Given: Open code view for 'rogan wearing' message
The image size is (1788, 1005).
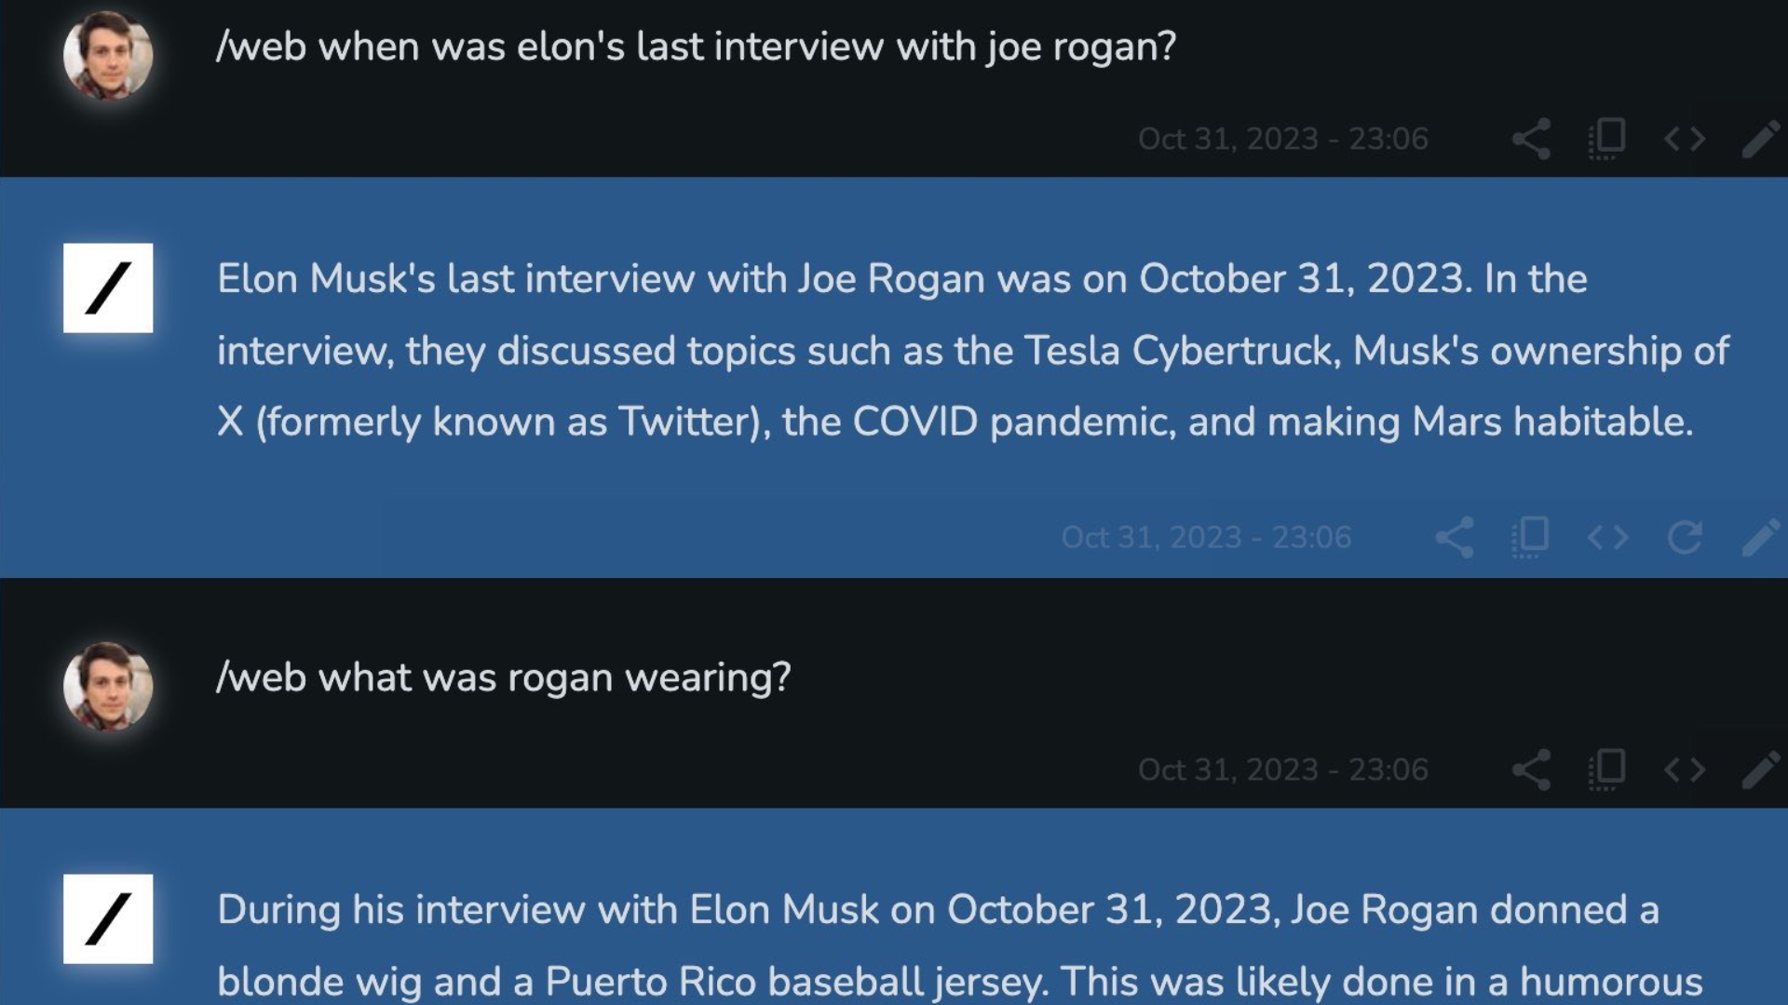Looking at the screenshot, I should (x=1685, y=770).
